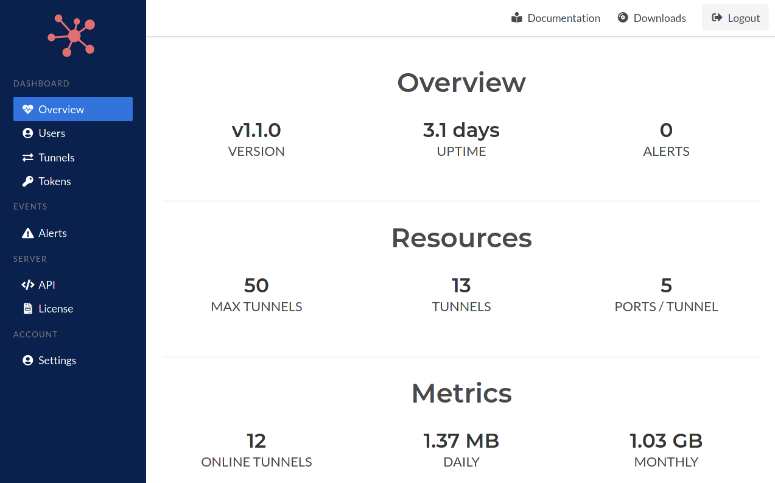Click the Metrics section heading

[461, 393]
